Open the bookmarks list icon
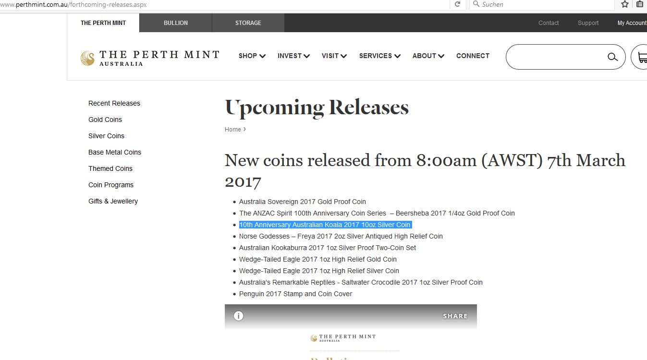This screenshot has height=360, width=647. [x=640, y=4]
